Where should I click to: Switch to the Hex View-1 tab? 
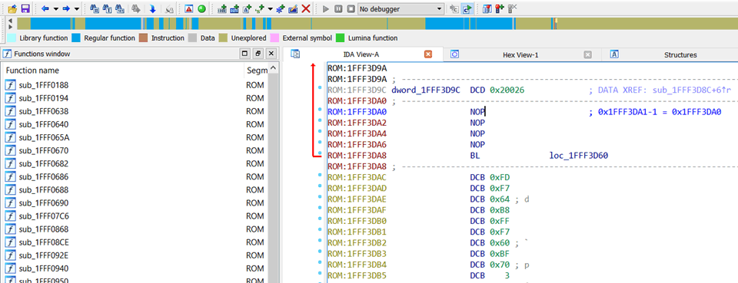[520, 55]
